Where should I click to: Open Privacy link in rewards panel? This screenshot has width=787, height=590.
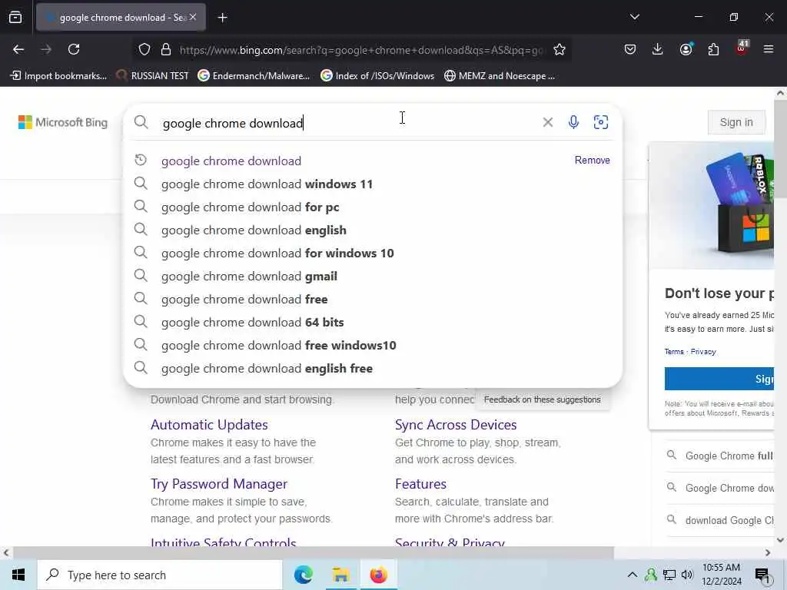[703, 352]
